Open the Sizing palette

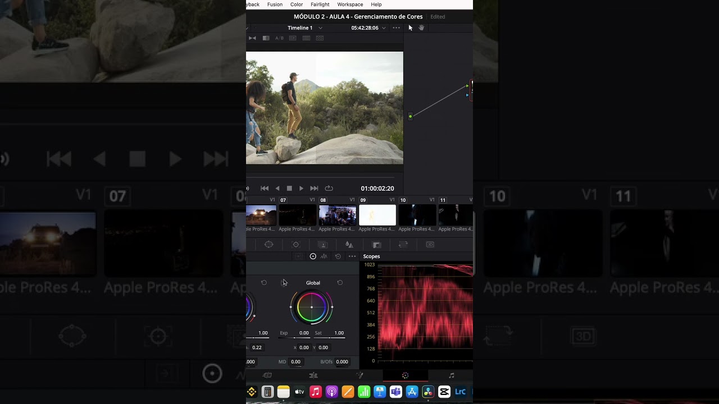point(403,245)
